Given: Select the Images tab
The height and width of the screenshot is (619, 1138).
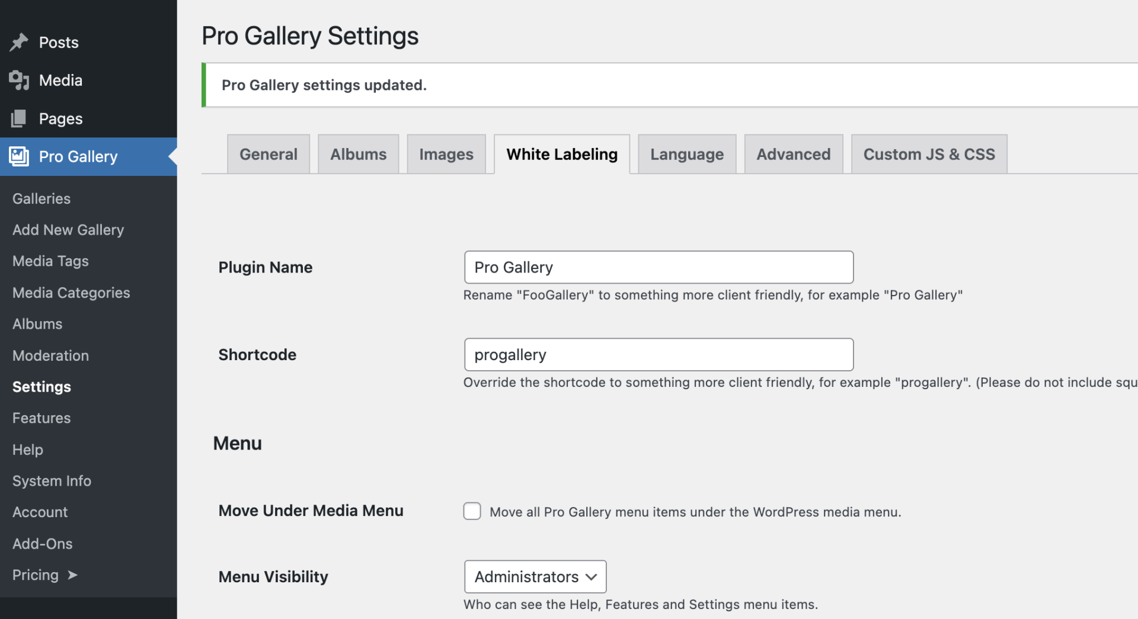Looking at the screenshot, I should click(x=446, y=154).
